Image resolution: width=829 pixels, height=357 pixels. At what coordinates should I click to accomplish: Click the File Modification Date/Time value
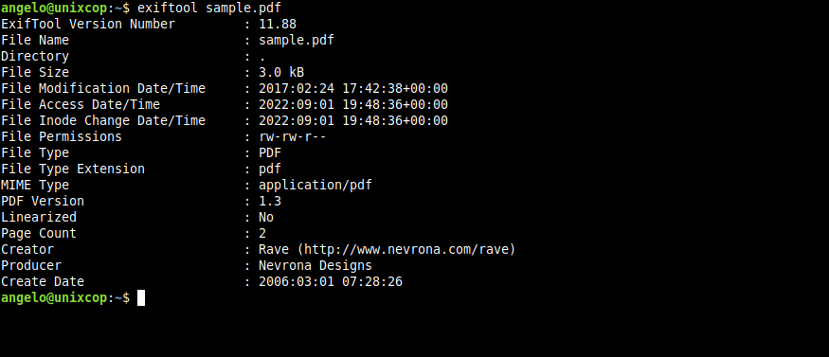353,88
